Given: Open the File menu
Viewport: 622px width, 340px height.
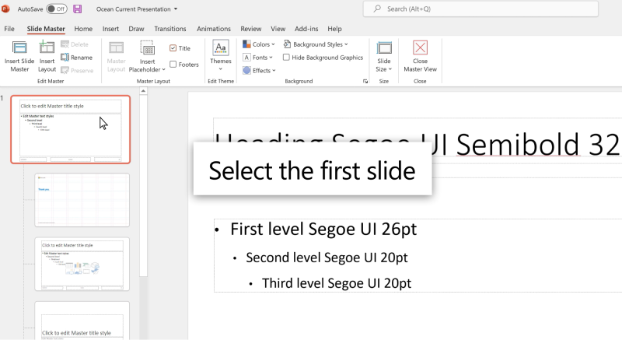Looking at the screenshot, I should pyautogui.click(x=9, y=29).
